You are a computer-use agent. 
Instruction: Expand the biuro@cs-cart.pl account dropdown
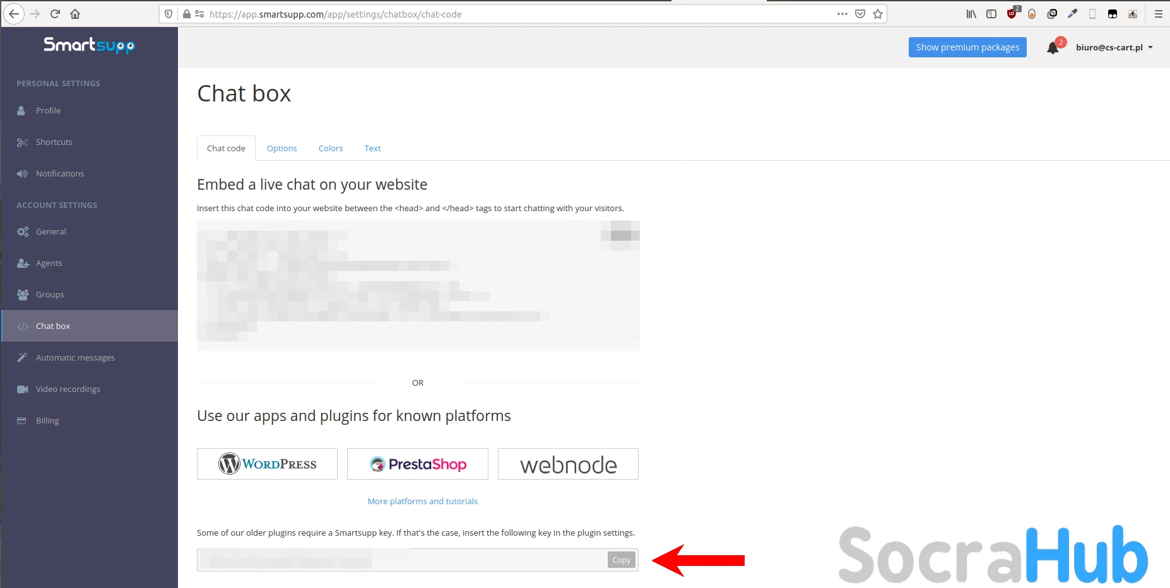click(x=1114, y=47)
